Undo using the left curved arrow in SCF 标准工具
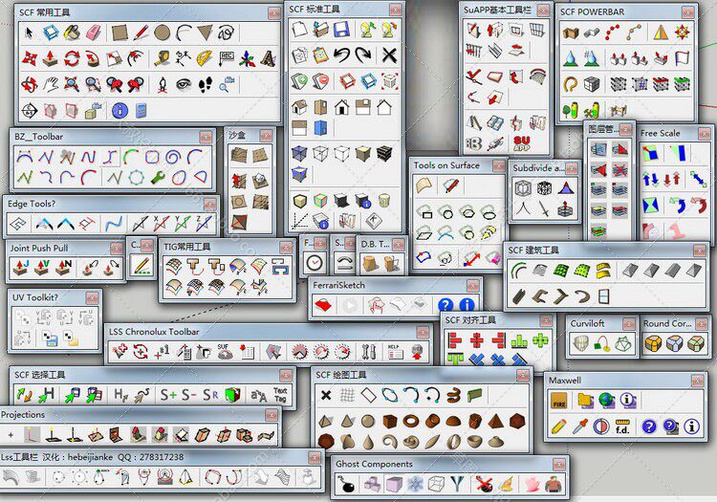 (341, 55)
